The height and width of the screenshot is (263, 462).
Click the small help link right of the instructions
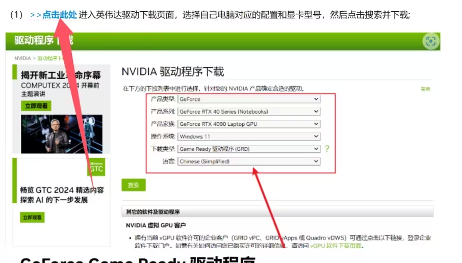[x=425, y=89]
